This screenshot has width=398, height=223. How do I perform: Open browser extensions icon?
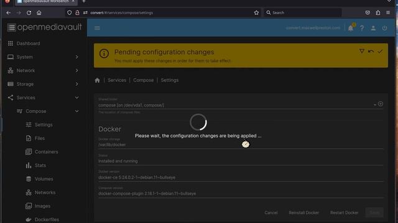(x=378, y=12)
